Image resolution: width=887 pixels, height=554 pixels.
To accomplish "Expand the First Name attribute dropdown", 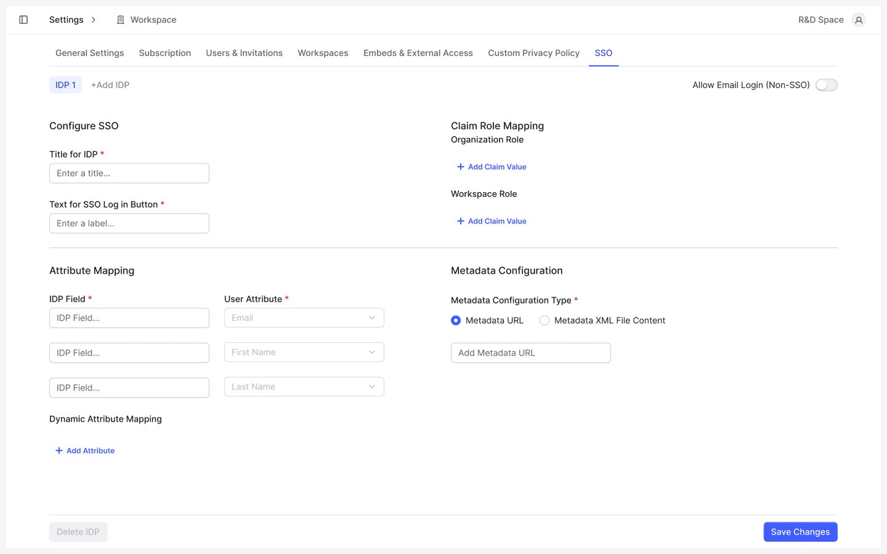I will pyautogui.click(x=304, y=352).
